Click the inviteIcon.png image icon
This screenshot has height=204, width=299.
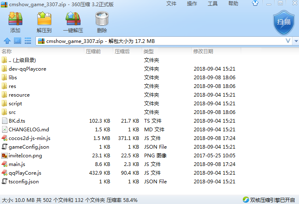coord(5,155)
